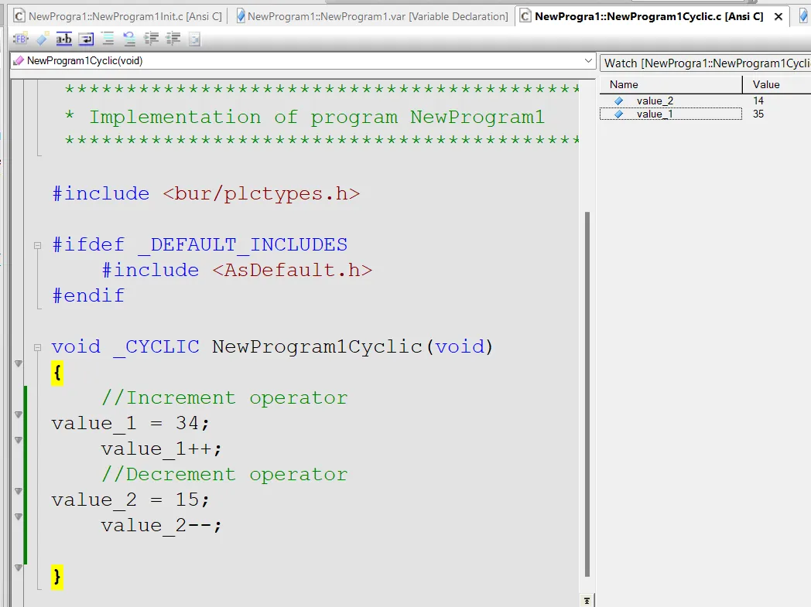Select the NewProgram1Cyclic.c [Ansi C] tab
The height and width of the screenshot is (607, 811).
point(648,16)
